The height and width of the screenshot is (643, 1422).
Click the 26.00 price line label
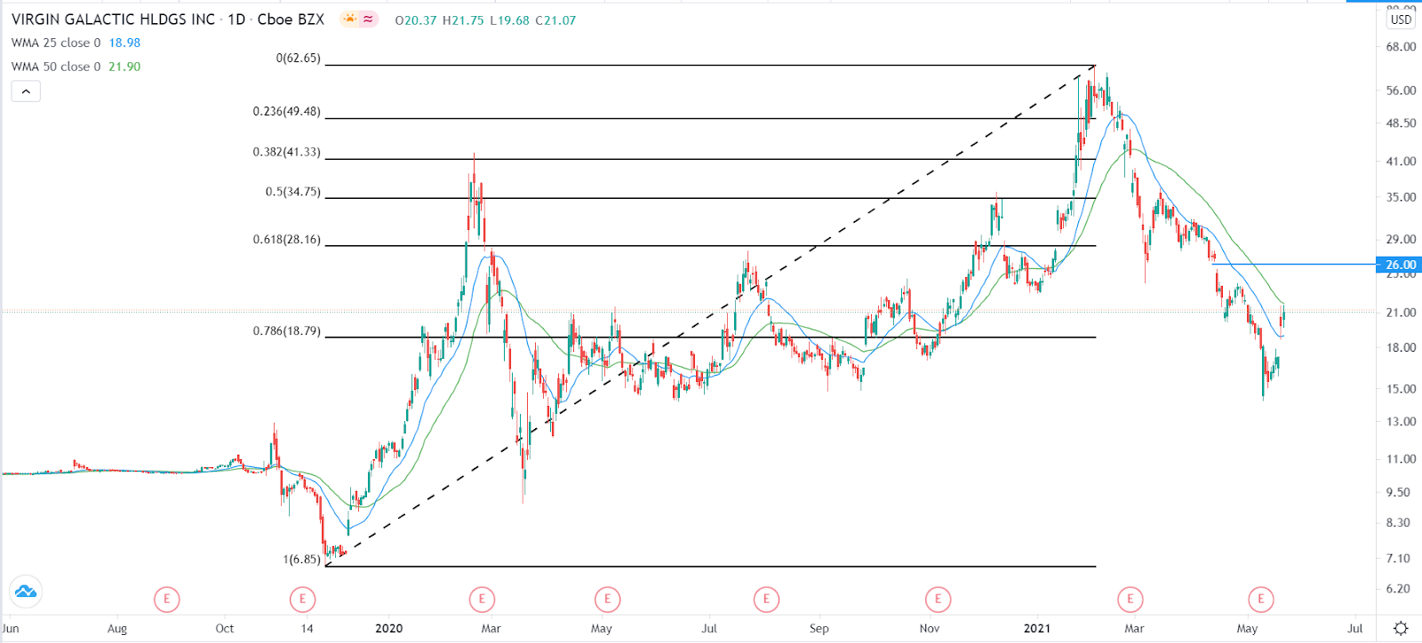[1400, 265]
